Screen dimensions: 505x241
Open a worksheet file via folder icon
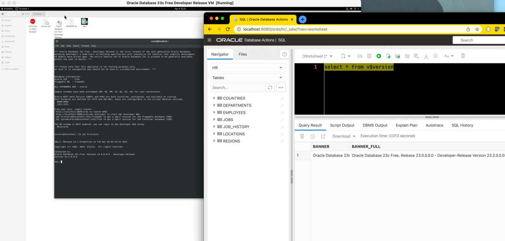360,56
